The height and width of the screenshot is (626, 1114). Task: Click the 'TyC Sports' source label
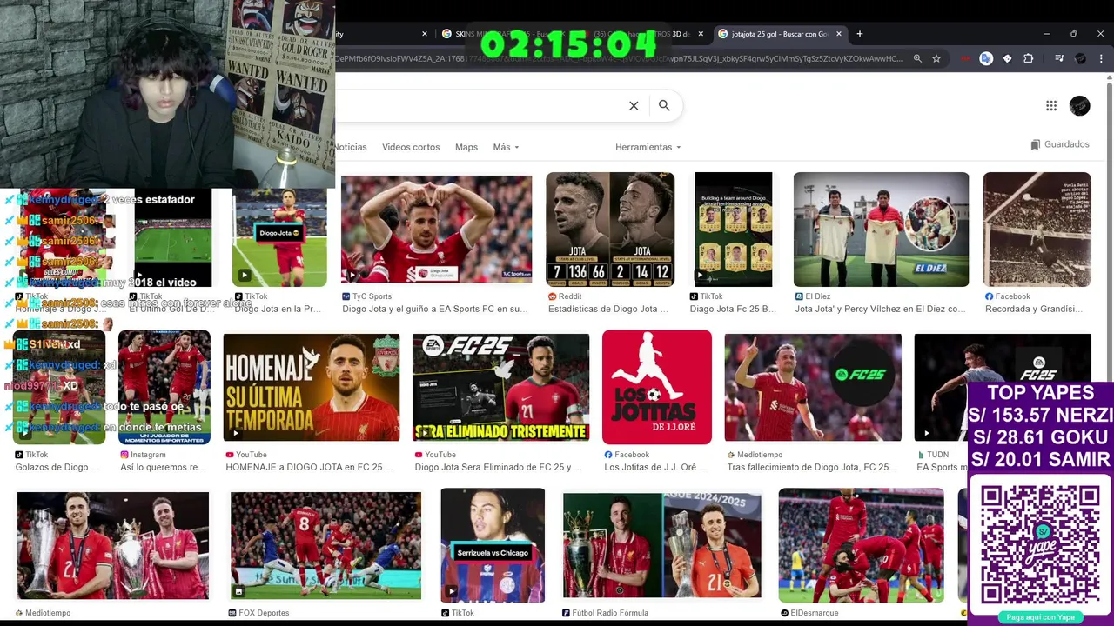tap(372, 296)
